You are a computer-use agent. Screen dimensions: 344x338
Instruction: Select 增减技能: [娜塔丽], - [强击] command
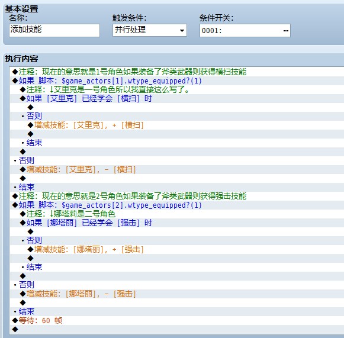click(177, 294)
